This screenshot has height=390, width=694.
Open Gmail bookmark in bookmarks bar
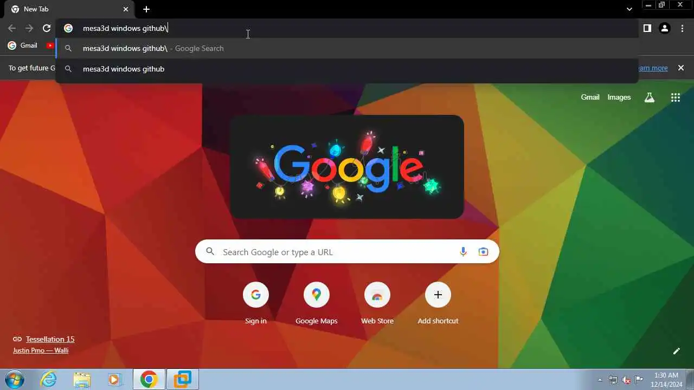click(x=22, y=45)
